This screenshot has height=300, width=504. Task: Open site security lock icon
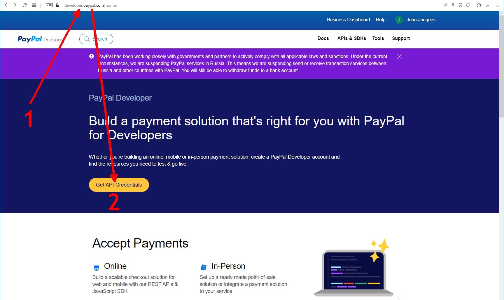[x=57, y=5]
